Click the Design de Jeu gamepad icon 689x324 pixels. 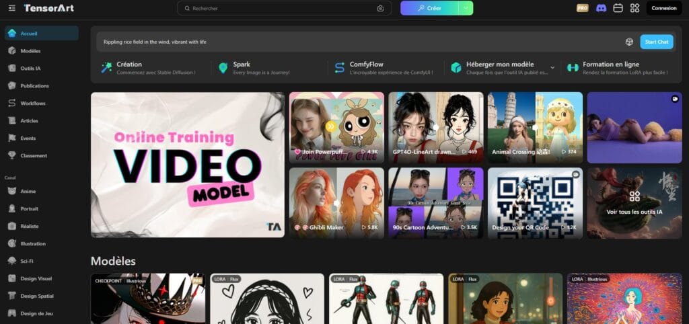click(x=12, y=313)
